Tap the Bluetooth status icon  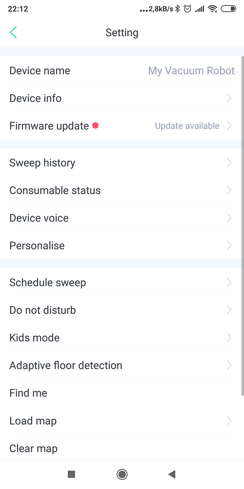(x=178, y=9)
